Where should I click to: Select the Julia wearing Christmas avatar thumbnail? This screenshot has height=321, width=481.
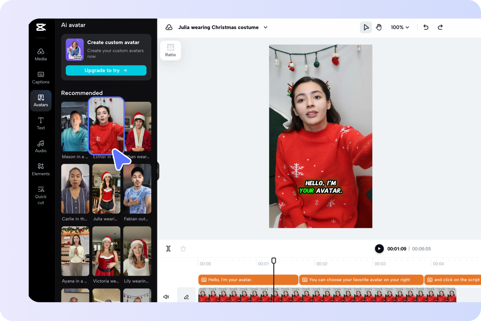106,189
